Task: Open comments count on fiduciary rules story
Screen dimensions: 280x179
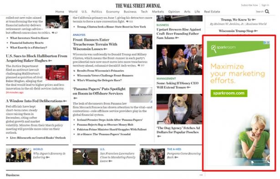Action: click(55, 33)
